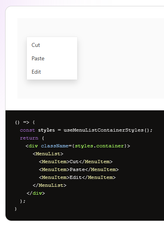Click the "return" keyword in the code
The width and height of the screenshot is (164, 225).
pos(29,138)
